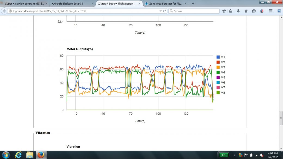Click the "22.4" axis value
The image size is (283, 159).
click(60, 22)
